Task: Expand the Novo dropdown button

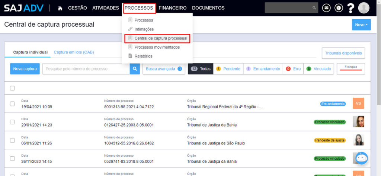Action: pos(361,25)
